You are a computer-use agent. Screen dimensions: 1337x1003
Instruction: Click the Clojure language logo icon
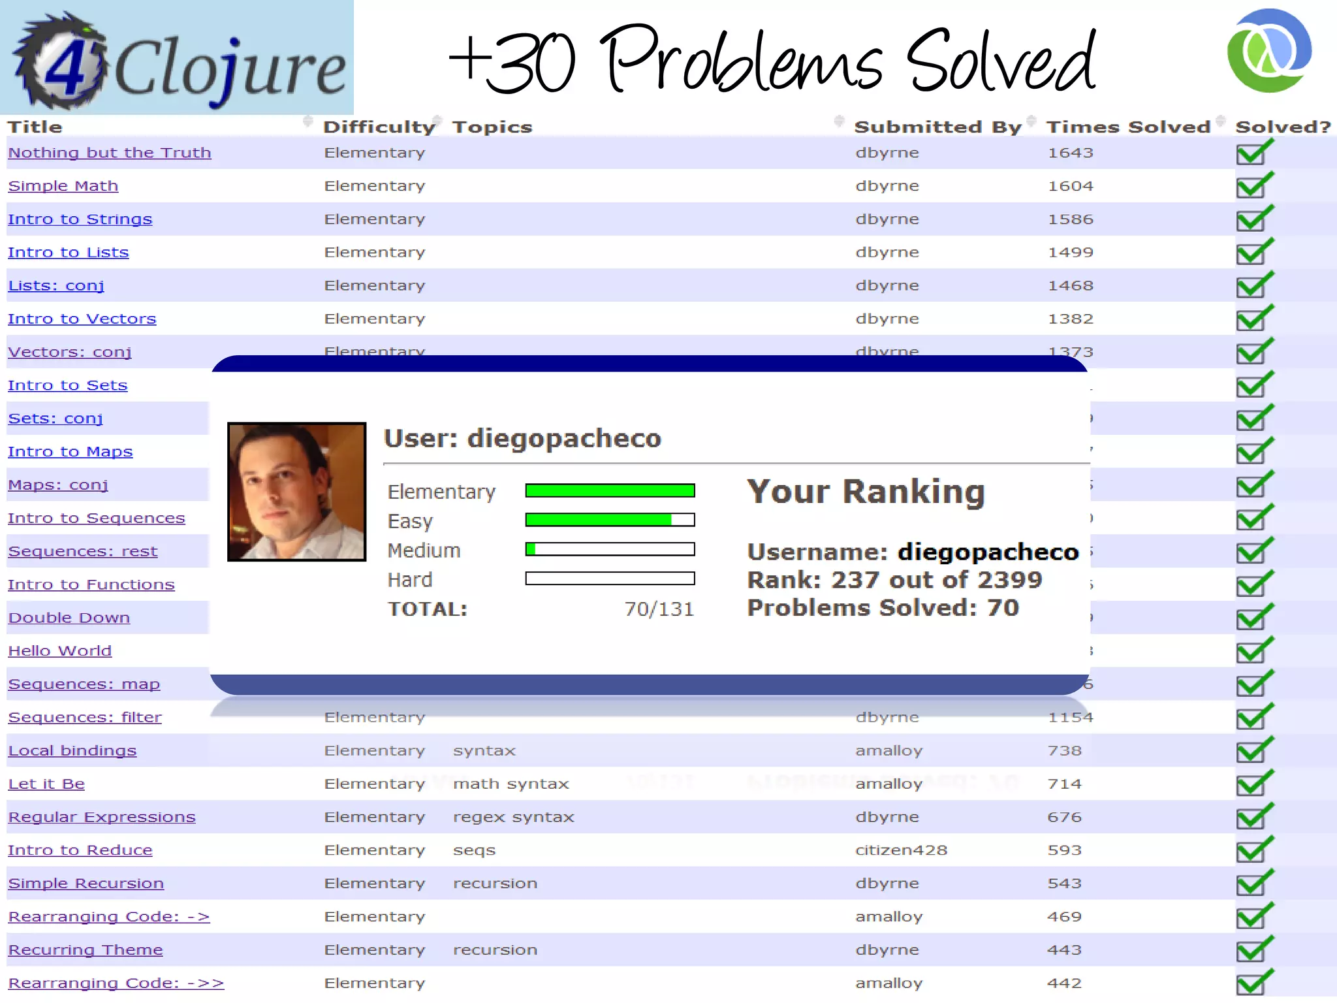click(1269, 50)
